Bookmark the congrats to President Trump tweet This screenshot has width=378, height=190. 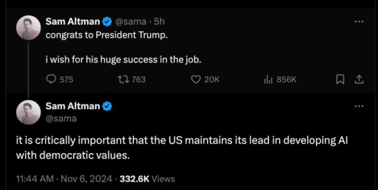tap(340, 80)
